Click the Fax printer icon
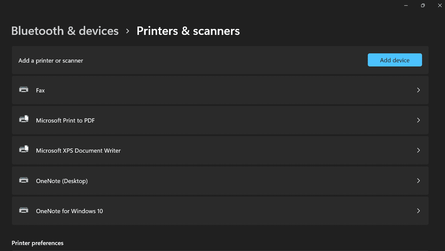445x251 pixels. (x=24, y=89)
